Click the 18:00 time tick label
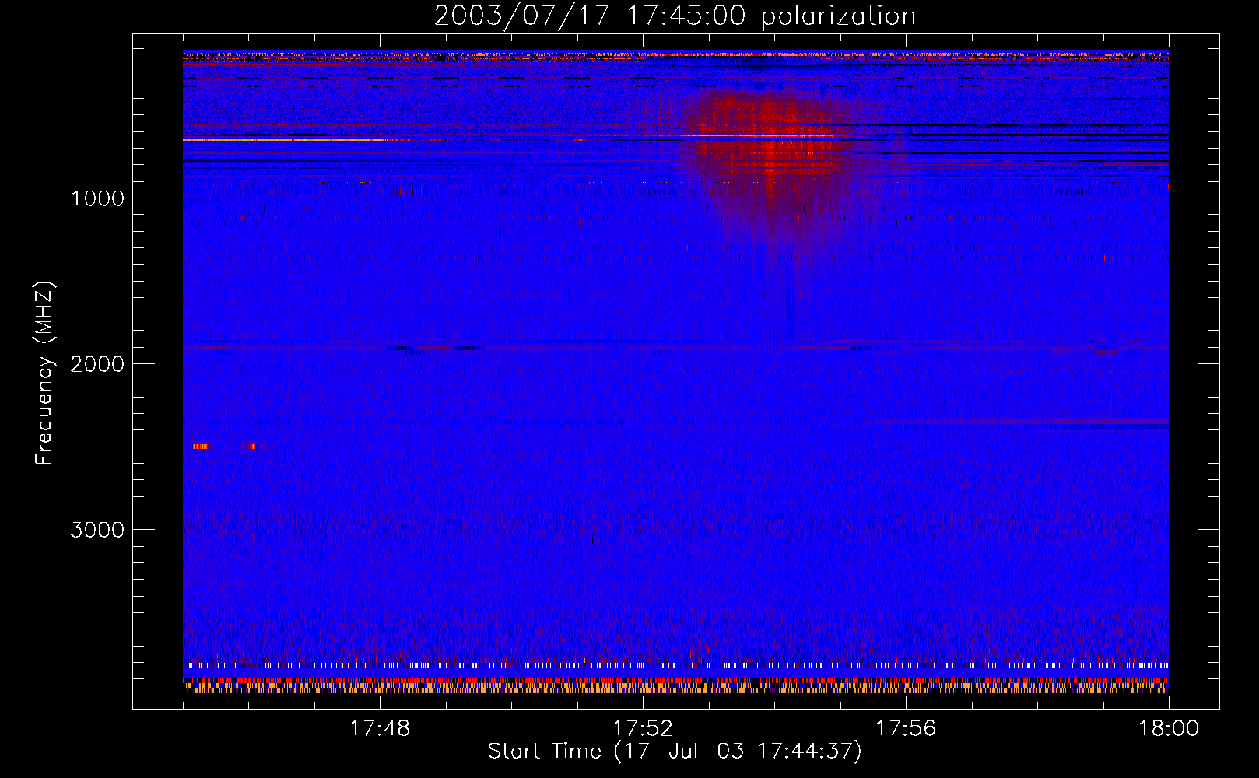 [x=1169, y=728]
